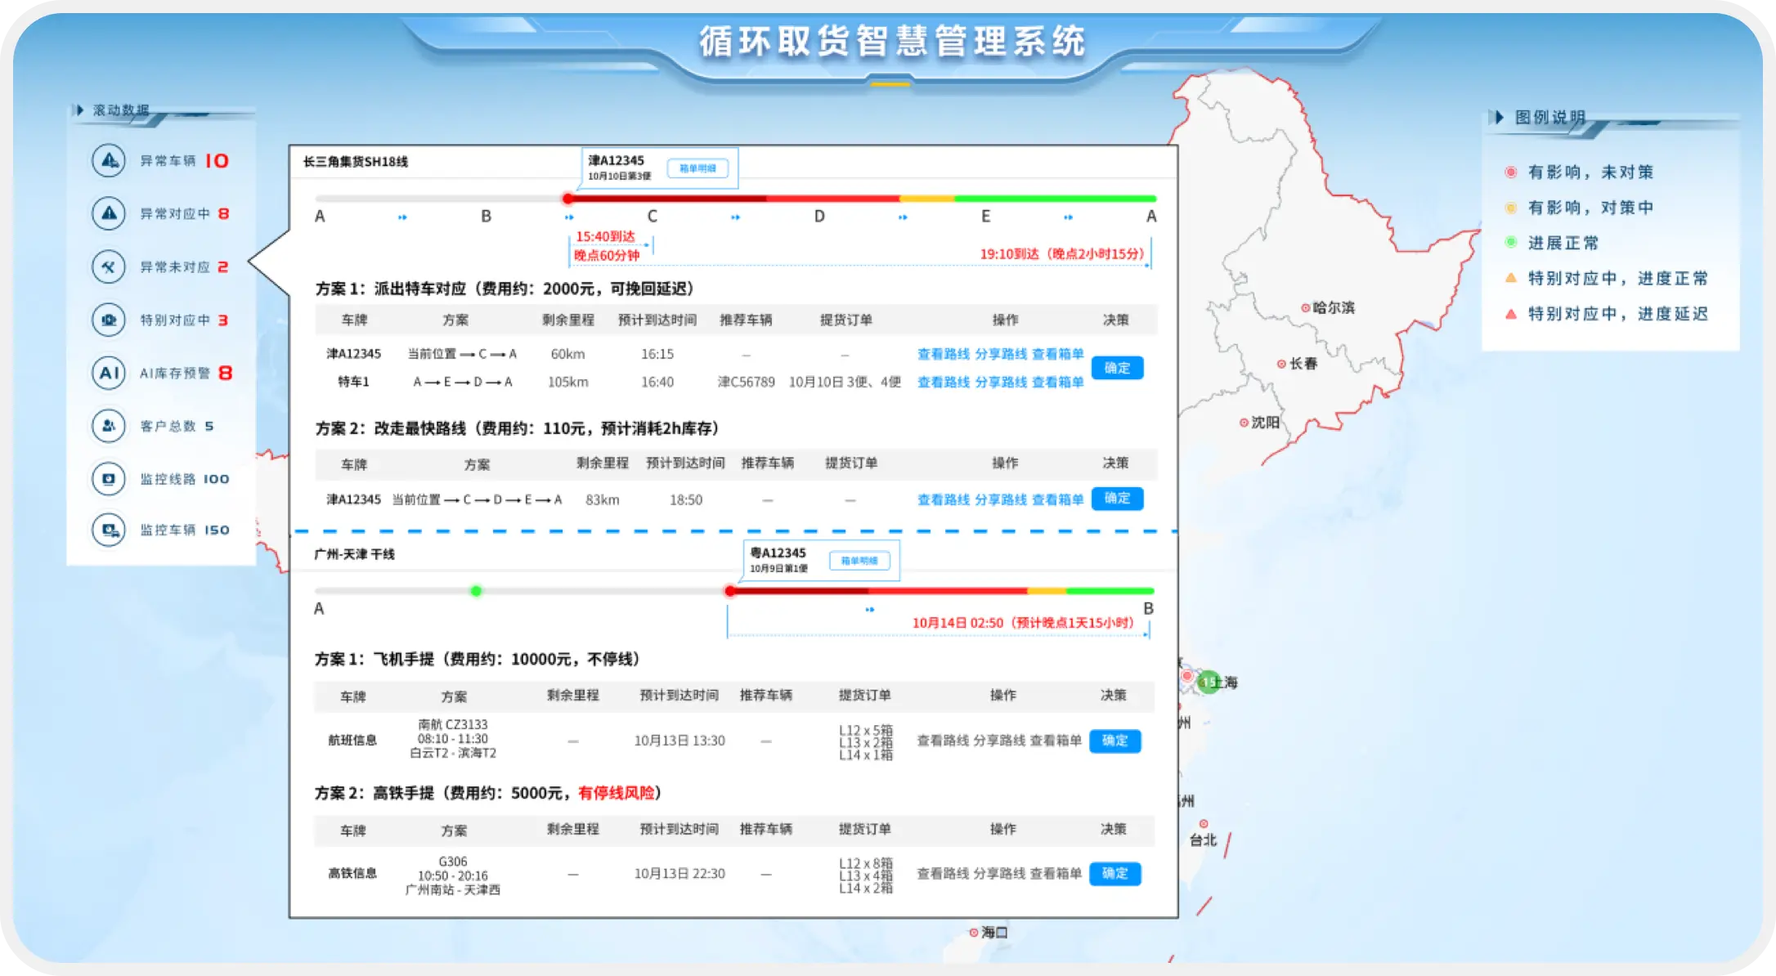The image size is (1776, 976).
Task: Click the blue arrow between A and B
Action: (402, 217)
